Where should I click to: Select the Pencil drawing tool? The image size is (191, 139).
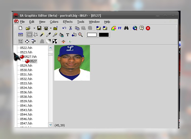coord(42,35)
